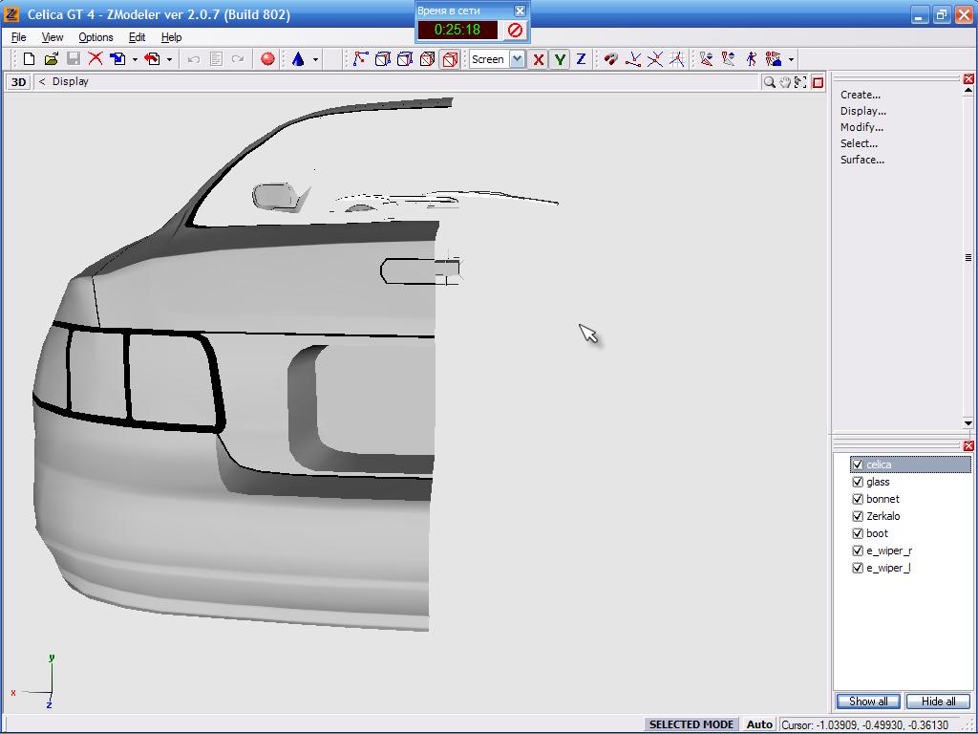The width and height of the screenshot is (978, 734).
Task: Click the Open folder icon
Action: (x=52, y=59)
